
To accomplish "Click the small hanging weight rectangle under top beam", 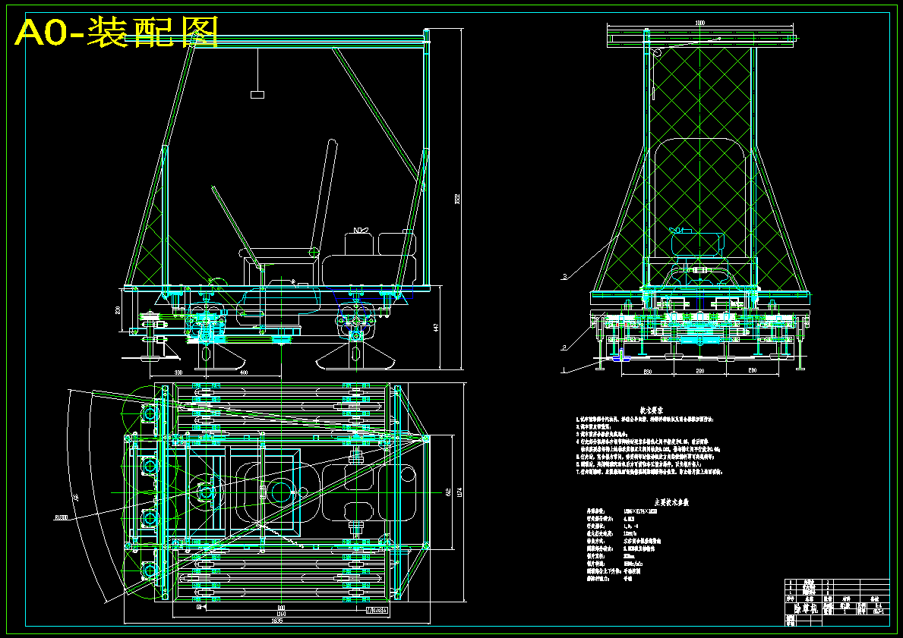I will tap(257, 94).
